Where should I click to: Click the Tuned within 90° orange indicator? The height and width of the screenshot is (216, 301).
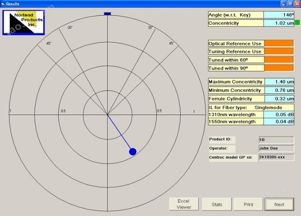click(x=279, y=68)
